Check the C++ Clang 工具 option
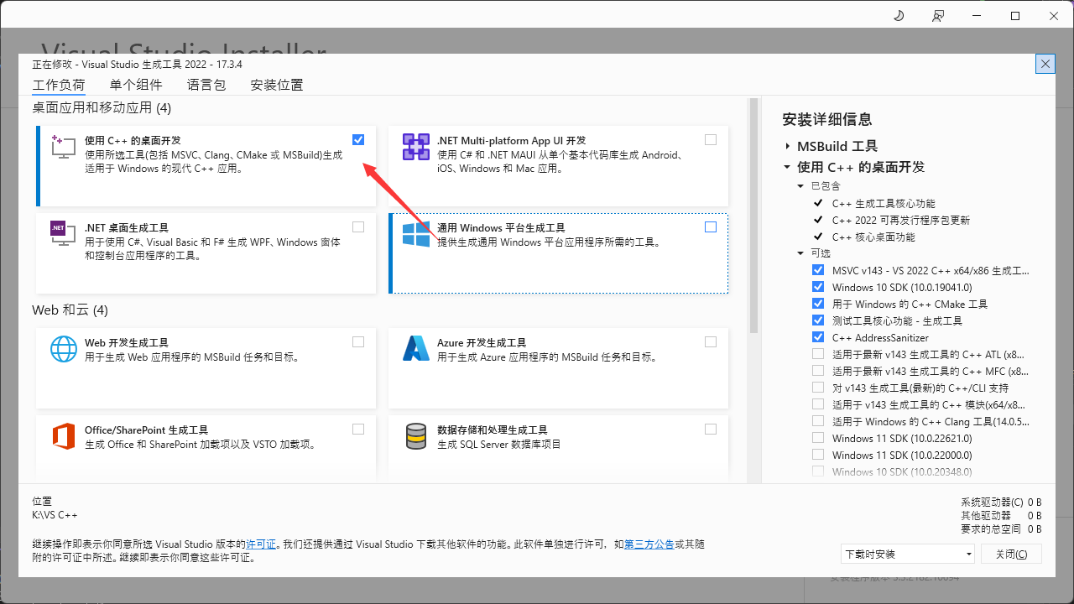Screen dimensions: 1074x604 818,421
